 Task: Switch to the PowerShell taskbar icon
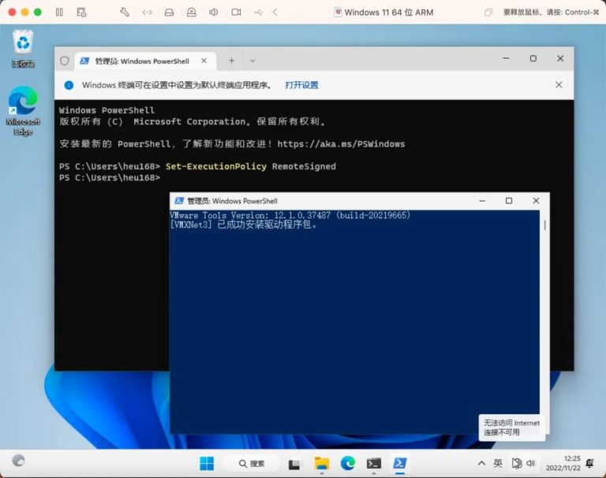click(x=399, y=463)
